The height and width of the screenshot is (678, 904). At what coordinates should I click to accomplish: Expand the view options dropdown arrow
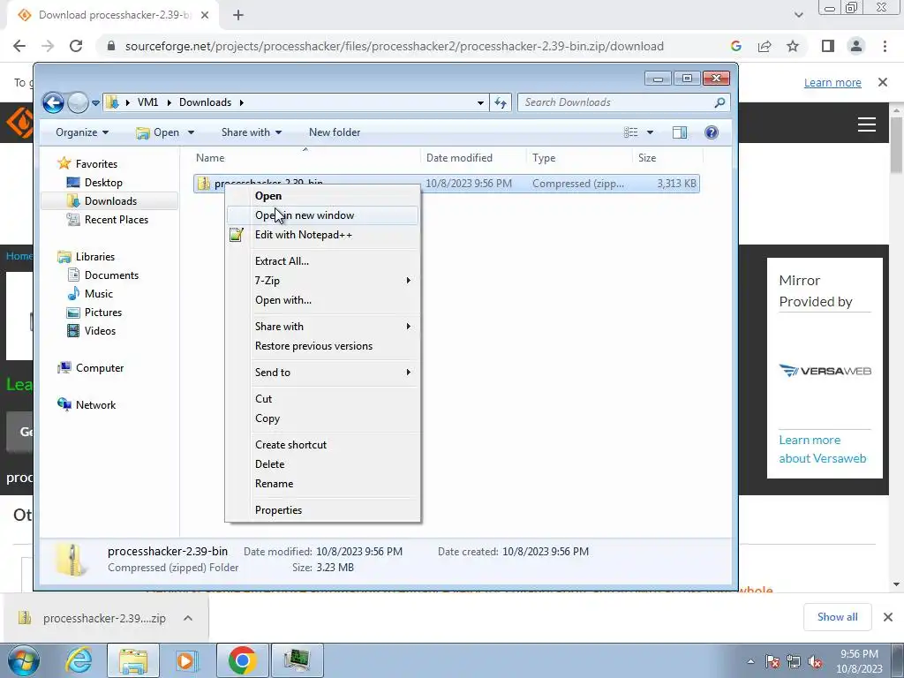point(650,132)
